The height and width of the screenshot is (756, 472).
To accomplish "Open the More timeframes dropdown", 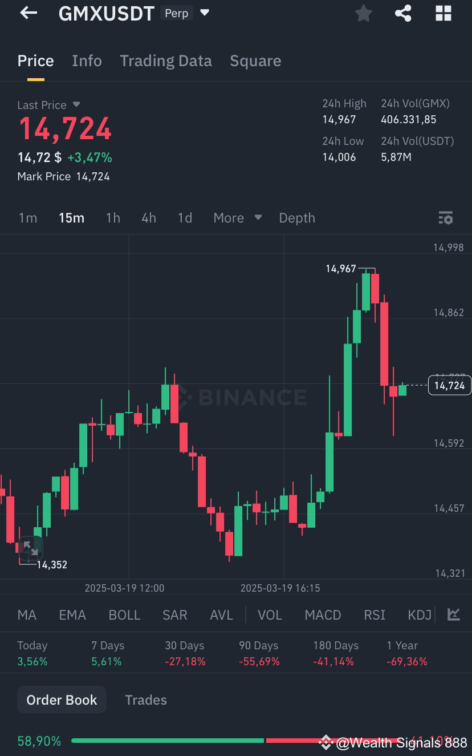I will pyautogui.click(x=237, y=217).
